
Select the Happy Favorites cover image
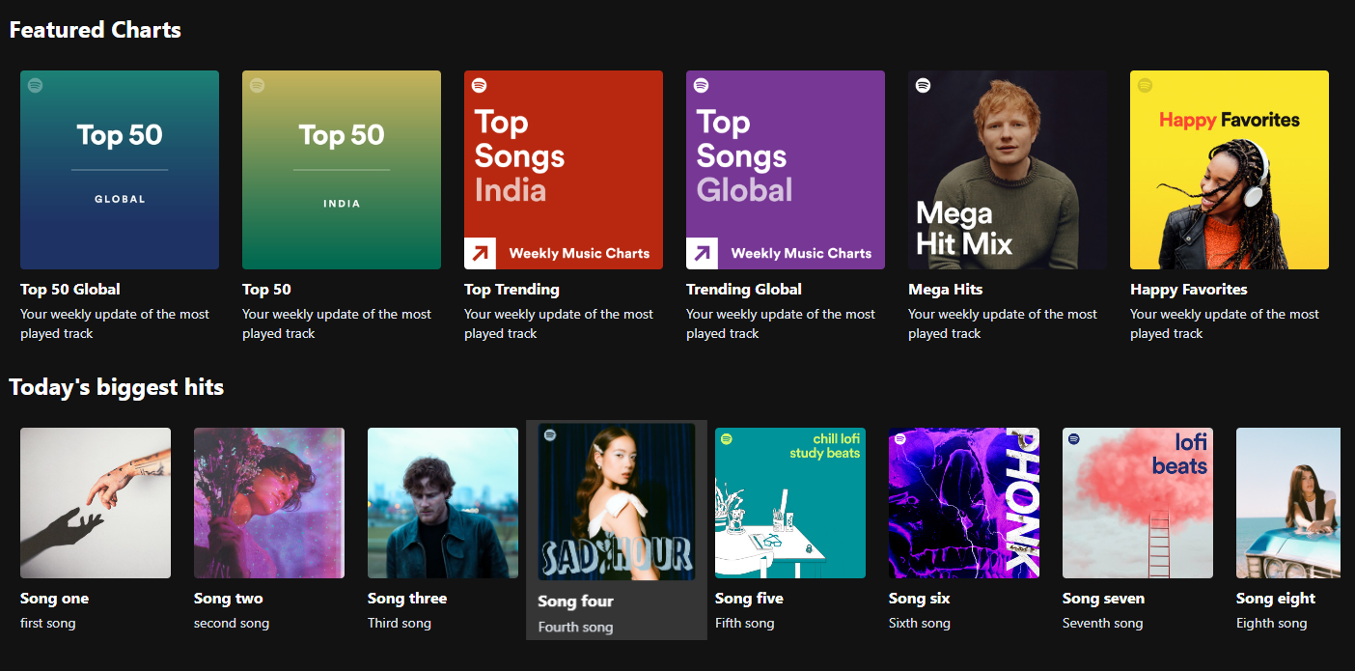tap(1230, 170)
